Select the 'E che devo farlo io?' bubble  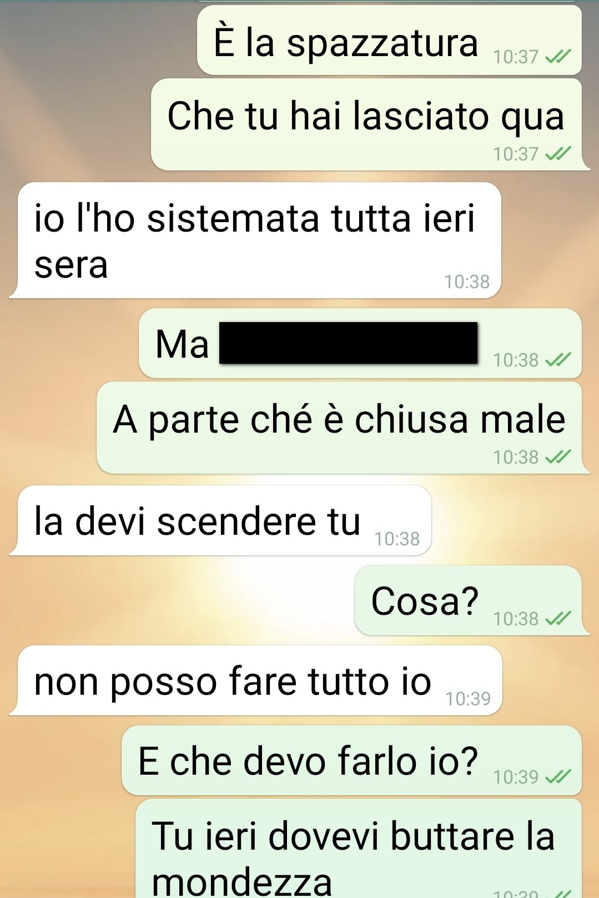351,760
